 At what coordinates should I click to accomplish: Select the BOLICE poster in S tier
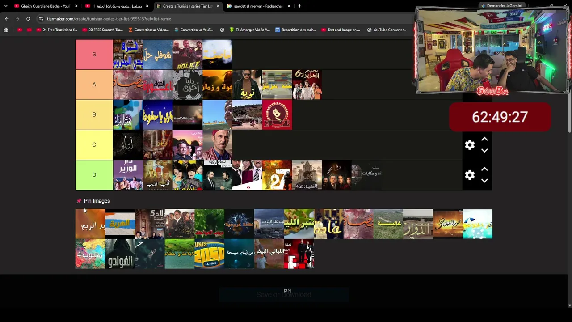pyautogui.click(x=188, y=55)
